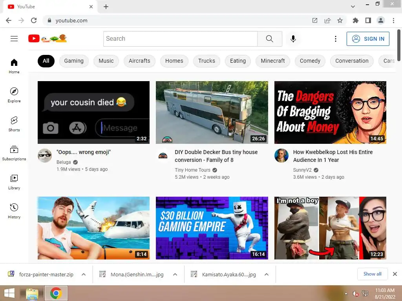
Task: Open the tab search dropdown
Action: pos(353,7)
